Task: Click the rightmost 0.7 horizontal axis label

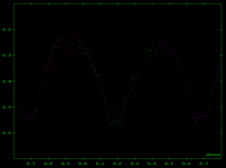Action: coord(204,164)
